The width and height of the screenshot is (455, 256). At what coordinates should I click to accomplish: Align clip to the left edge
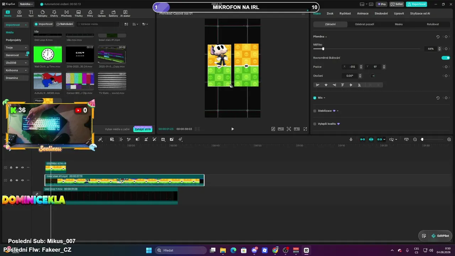point(317,85)
